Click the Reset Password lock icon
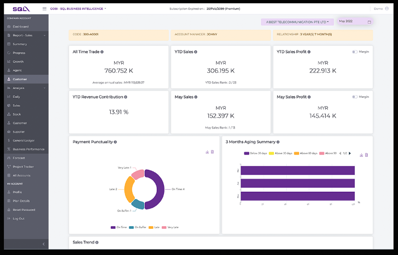The image size is (398, 255). tap(9, 210)
